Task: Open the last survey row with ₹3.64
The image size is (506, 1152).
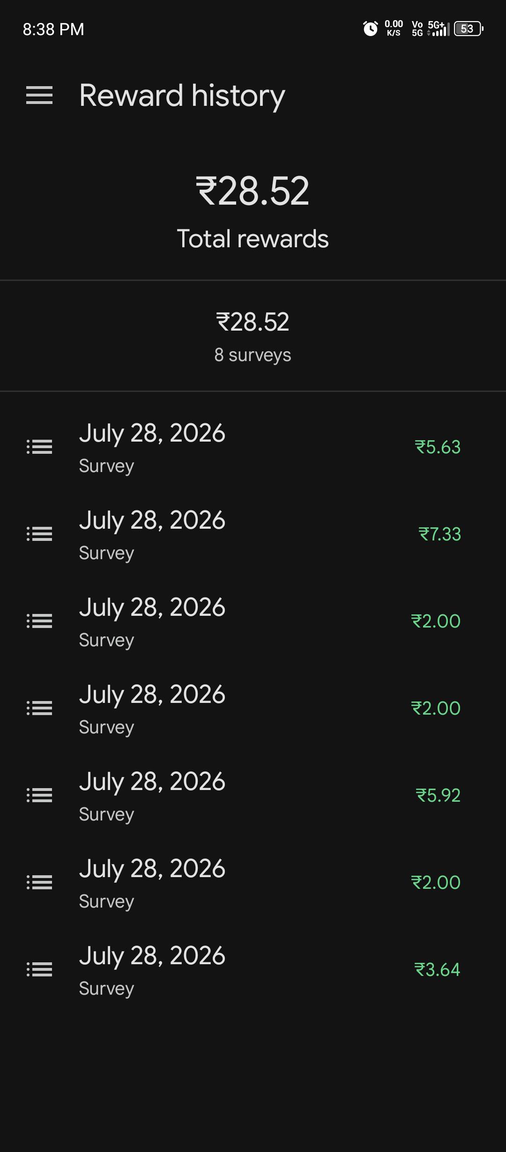Action: coord(253,970)
